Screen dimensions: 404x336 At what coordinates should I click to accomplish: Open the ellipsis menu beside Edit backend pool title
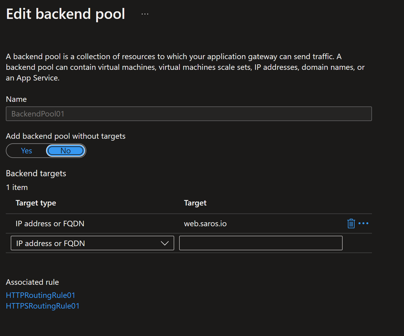click(145, 14)
